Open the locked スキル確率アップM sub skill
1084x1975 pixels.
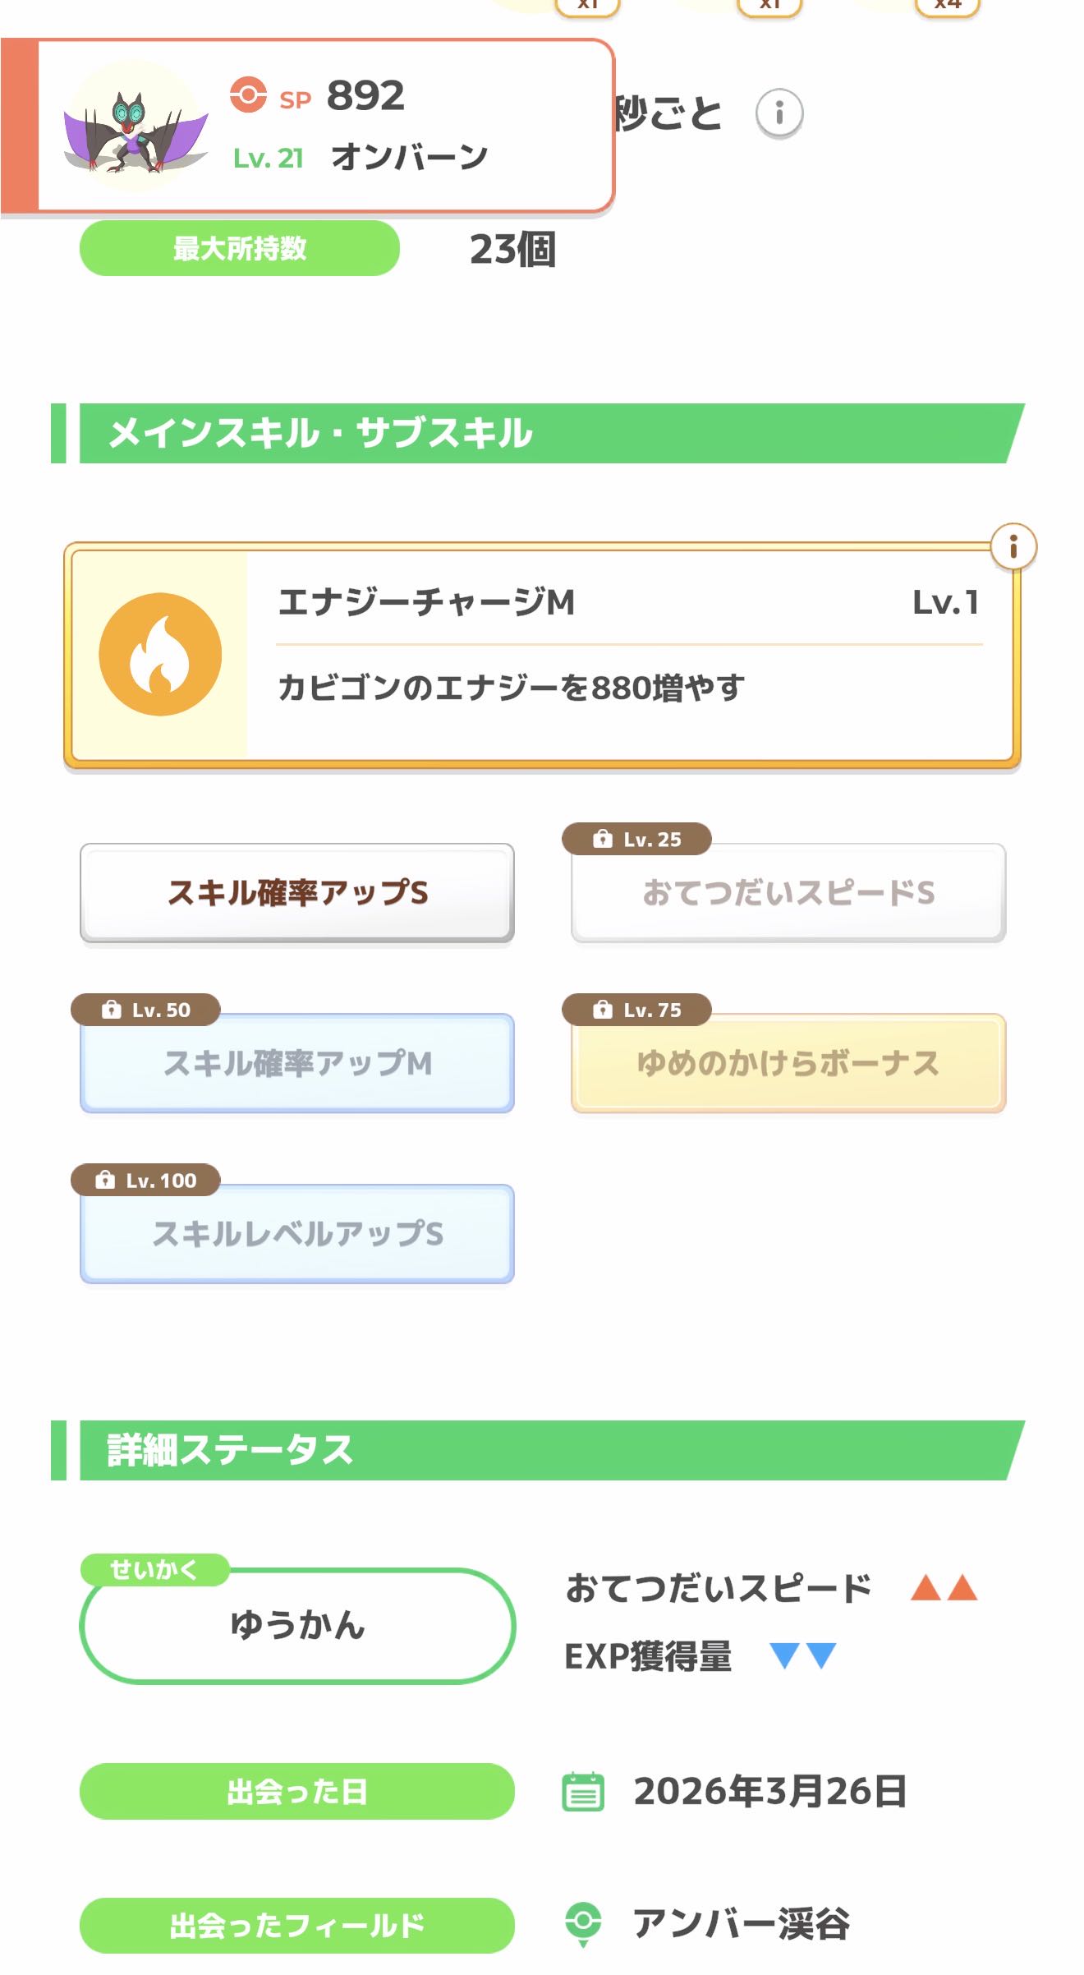(x=297, y=1064)
